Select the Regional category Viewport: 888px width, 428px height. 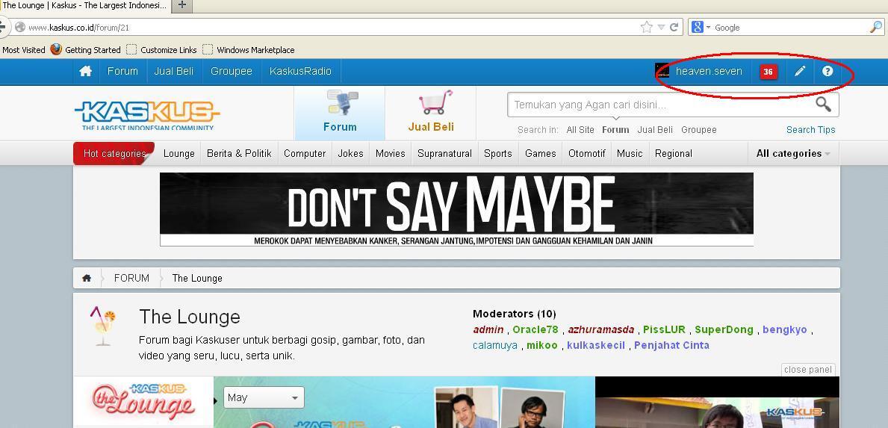pos(674,153)
